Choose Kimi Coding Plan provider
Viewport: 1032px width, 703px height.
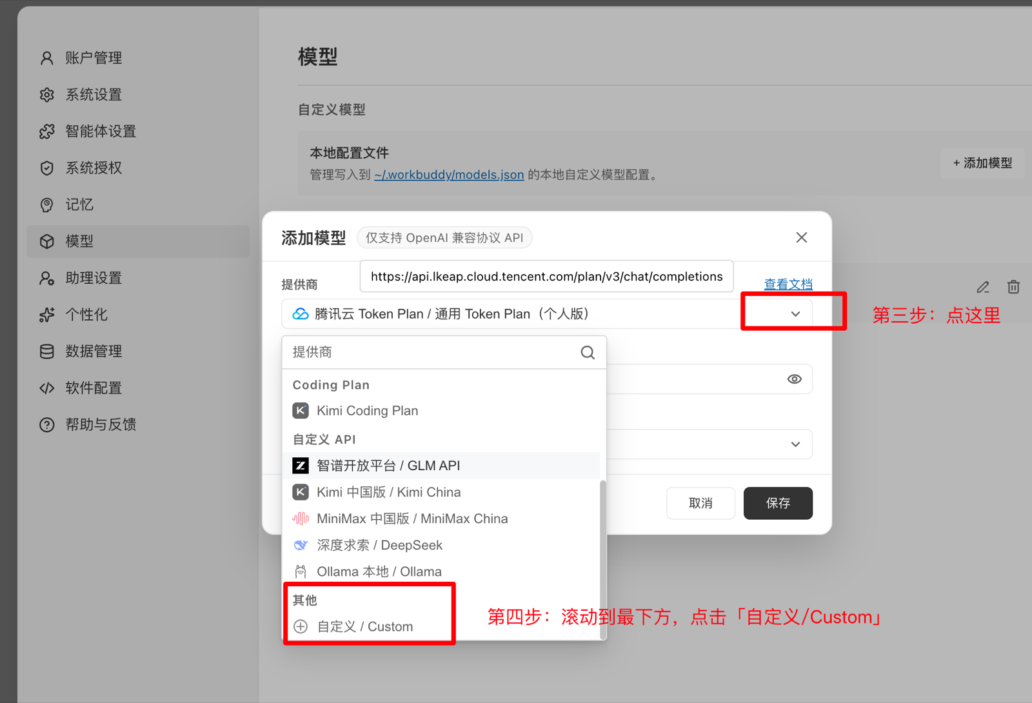[442, 411]
